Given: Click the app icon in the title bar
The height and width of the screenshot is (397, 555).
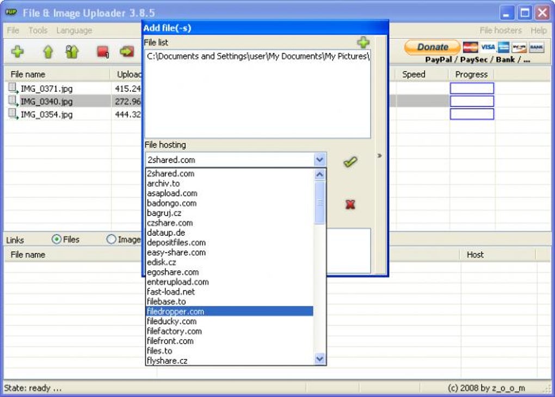Looking at the screenshot, I should (11, 12).
